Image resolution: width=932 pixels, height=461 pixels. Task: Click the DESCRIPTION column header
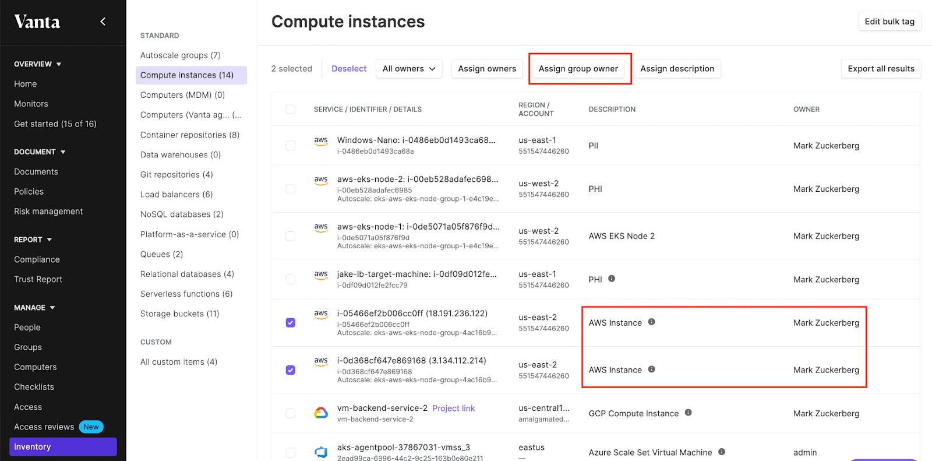point(612,110)
